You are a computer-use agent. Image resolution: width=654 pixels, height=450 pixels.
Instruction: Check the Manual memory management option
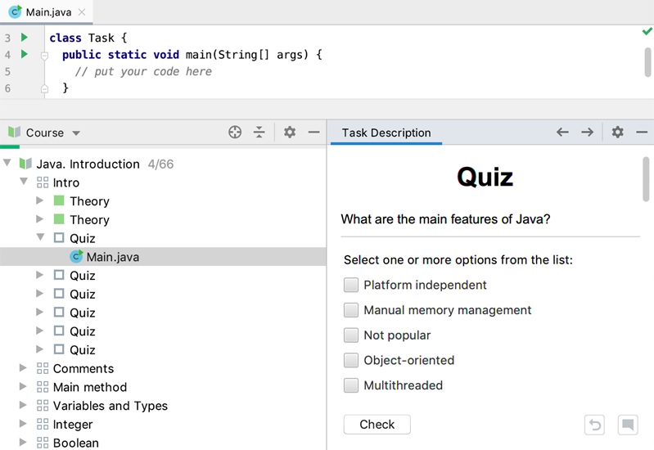[x=351, y=310]
